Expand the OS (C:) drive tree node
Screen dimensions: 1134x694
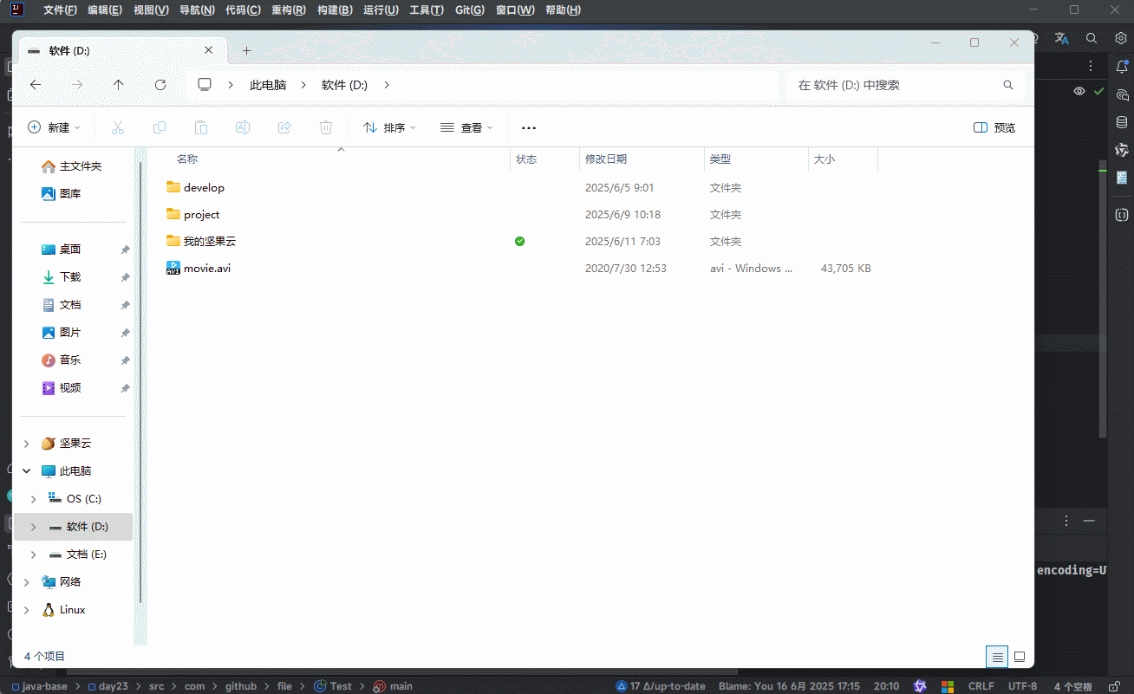tap(34, 499)
